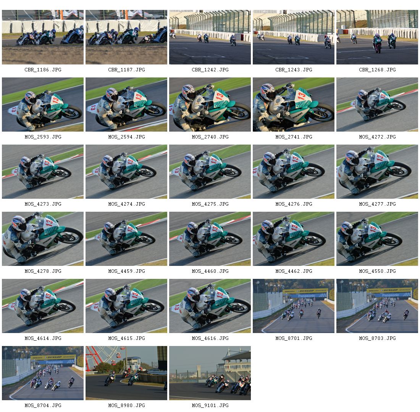Click the MOS_4462.JPG thumbnail
Image resolution: width=420 pixels, height=412 pixels.
click(294, 239)
